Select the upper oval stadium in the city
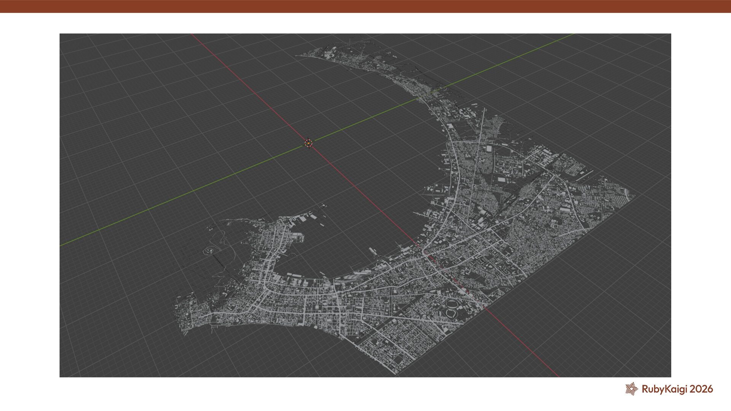The image size is (731, 411). click(453, 304)
